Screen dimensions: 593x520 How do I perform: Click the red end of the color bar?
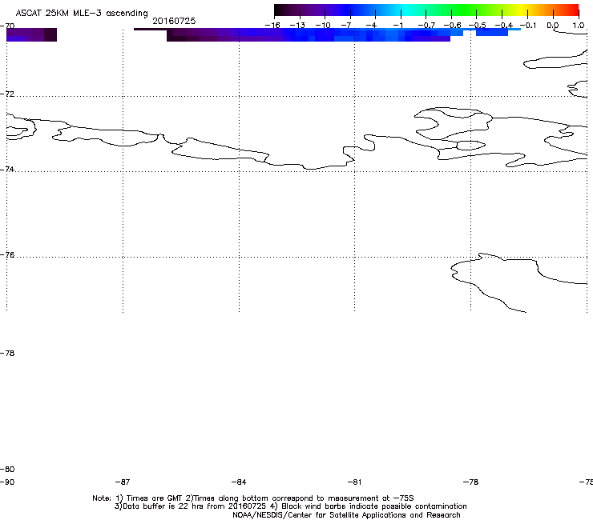click(573, 10)
